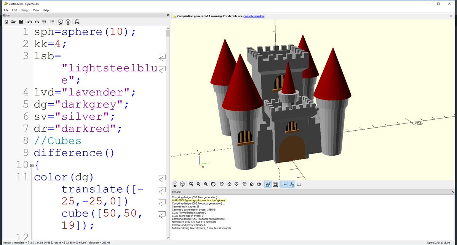Click the 'lvd="lavender";' code line
The height and width of the screenshot is (245, 457).
tap(85, 92)
